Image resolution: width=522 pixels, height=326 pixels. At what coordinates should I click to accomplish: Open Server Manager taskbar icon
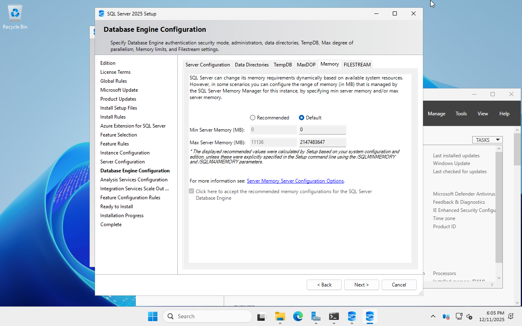(x=316, y=316)
